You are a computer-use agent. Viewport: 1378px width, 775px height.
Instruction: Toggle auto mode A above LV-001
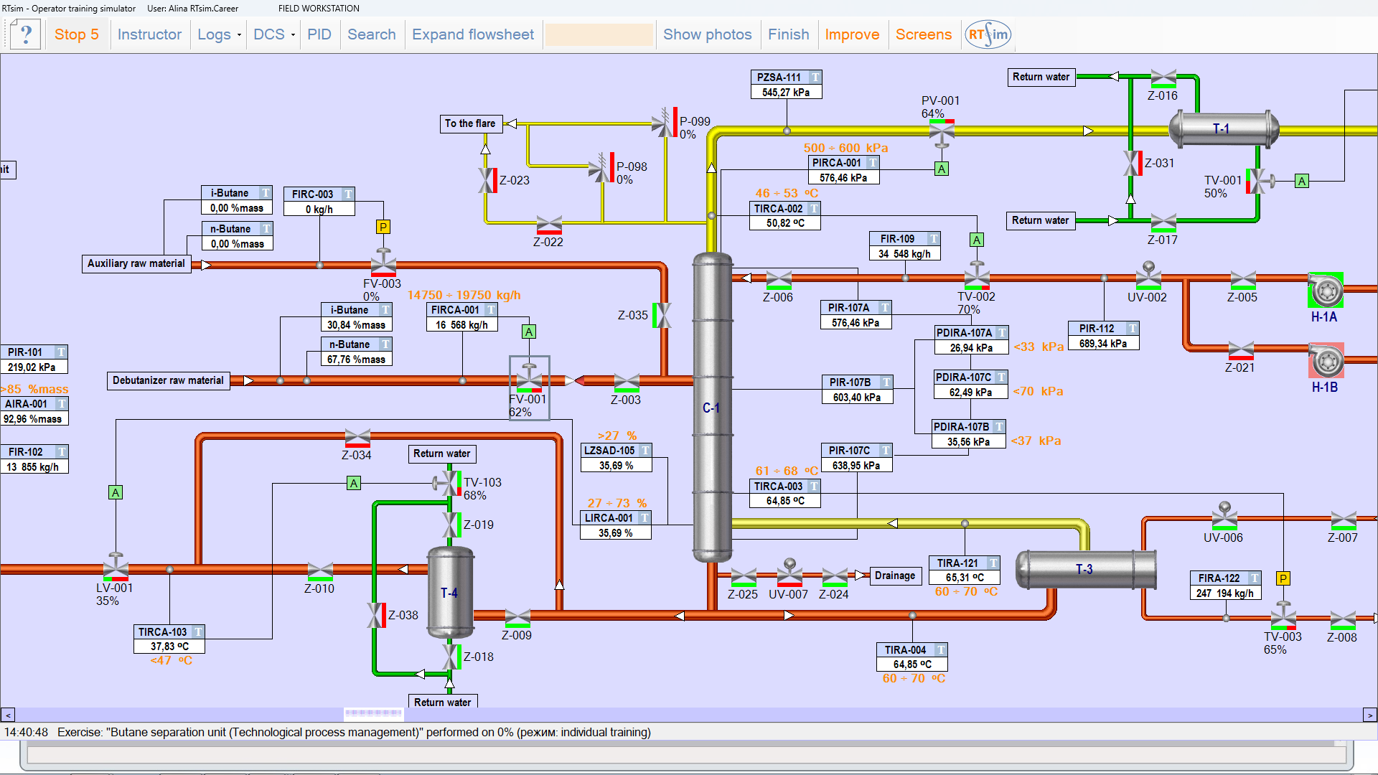pyautogui.click(x=116, y=492)
